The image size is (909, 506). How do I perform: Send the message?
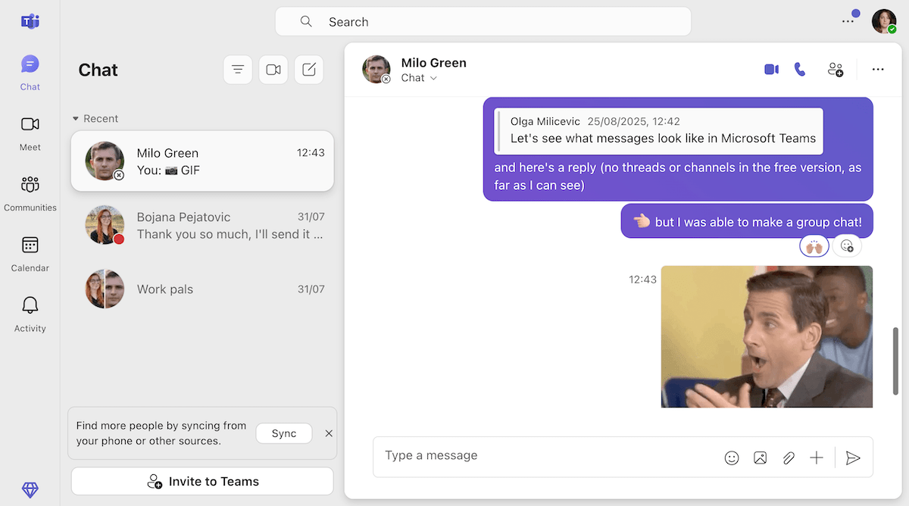coord(853,458)
